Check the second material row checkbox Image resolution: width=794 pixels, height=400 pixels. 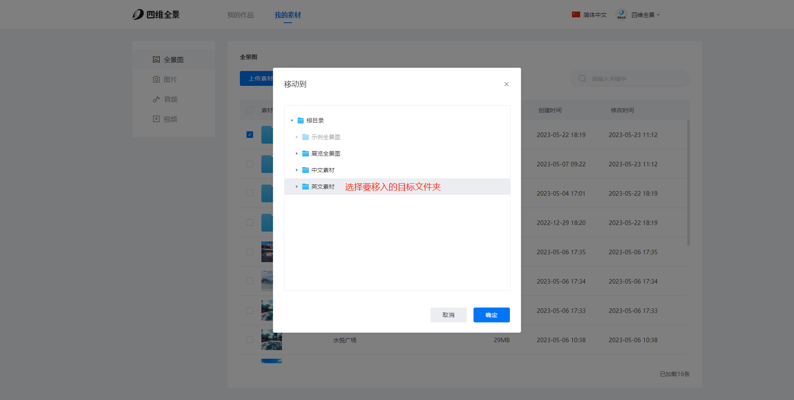(x=250, y=164)
